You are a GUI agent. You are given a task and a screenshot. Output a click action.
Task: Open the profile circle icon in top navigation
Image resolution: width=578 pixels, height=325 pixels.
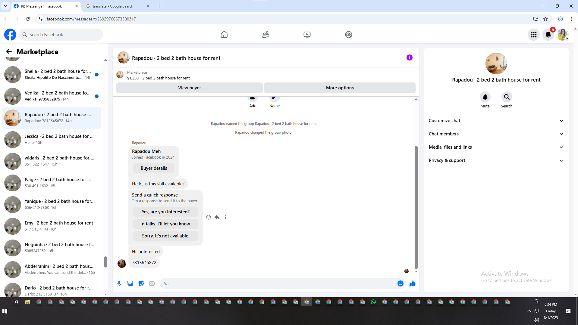point(349,35)
